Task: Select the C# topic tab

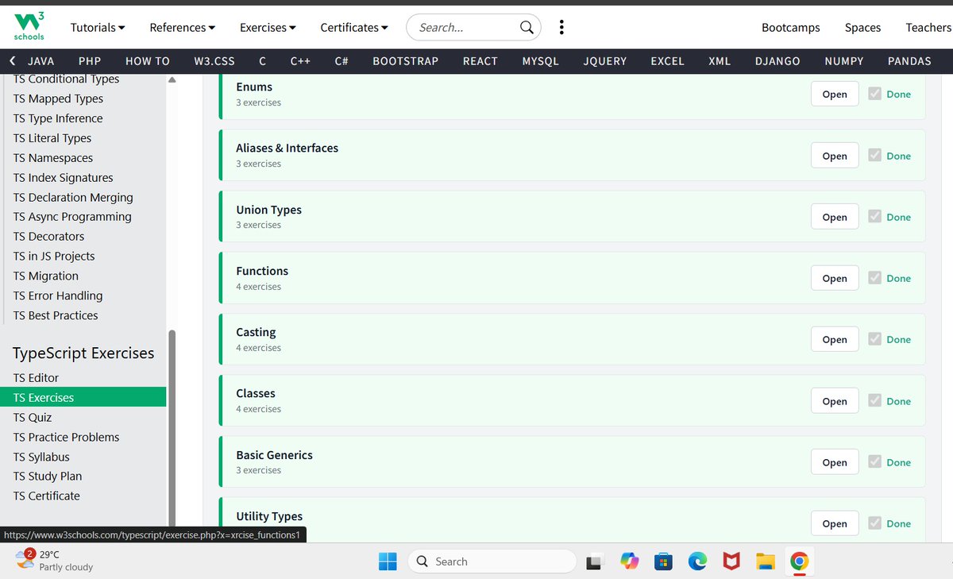Action: point(341,61)
